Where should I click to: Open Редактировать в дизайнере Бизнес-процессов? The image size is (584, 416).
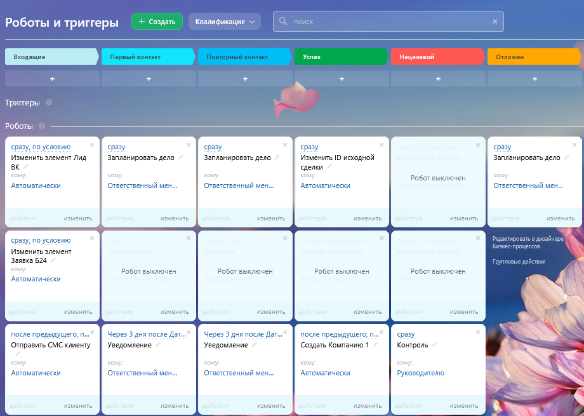[x=528, y=242]
